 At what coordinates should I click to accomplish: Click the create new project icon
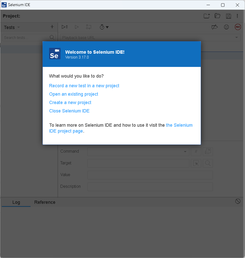(x=207, y=16)
